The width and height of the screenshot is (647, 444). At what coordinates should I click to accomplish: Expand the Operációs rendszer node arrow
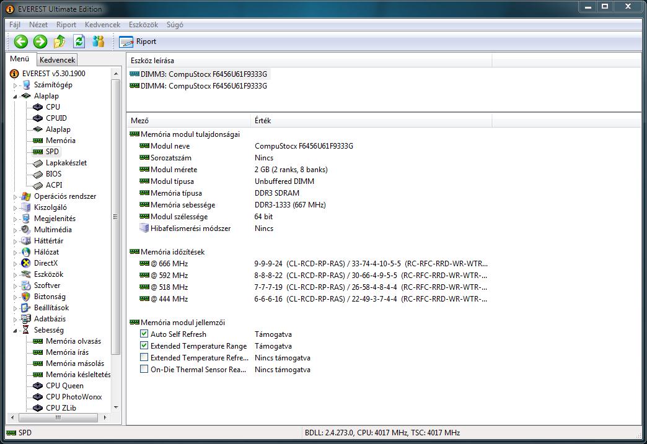[15, 197]
